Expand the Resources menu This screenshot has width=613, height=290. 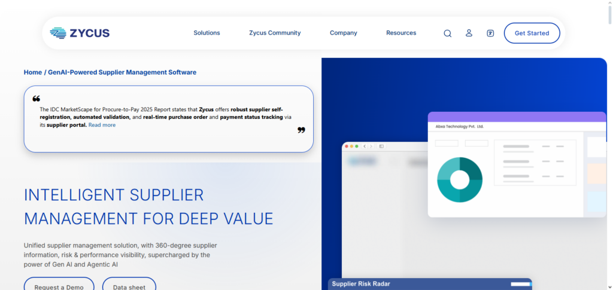tap(400, 33)
